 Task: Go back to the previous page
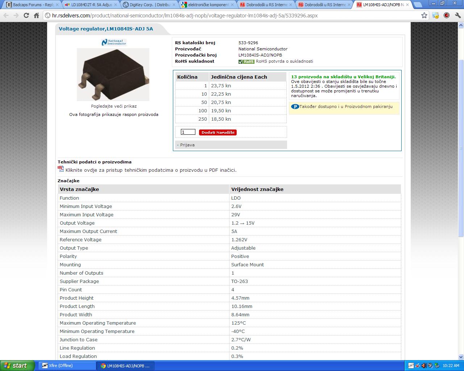pyautogui.click(x=6, y=16)
